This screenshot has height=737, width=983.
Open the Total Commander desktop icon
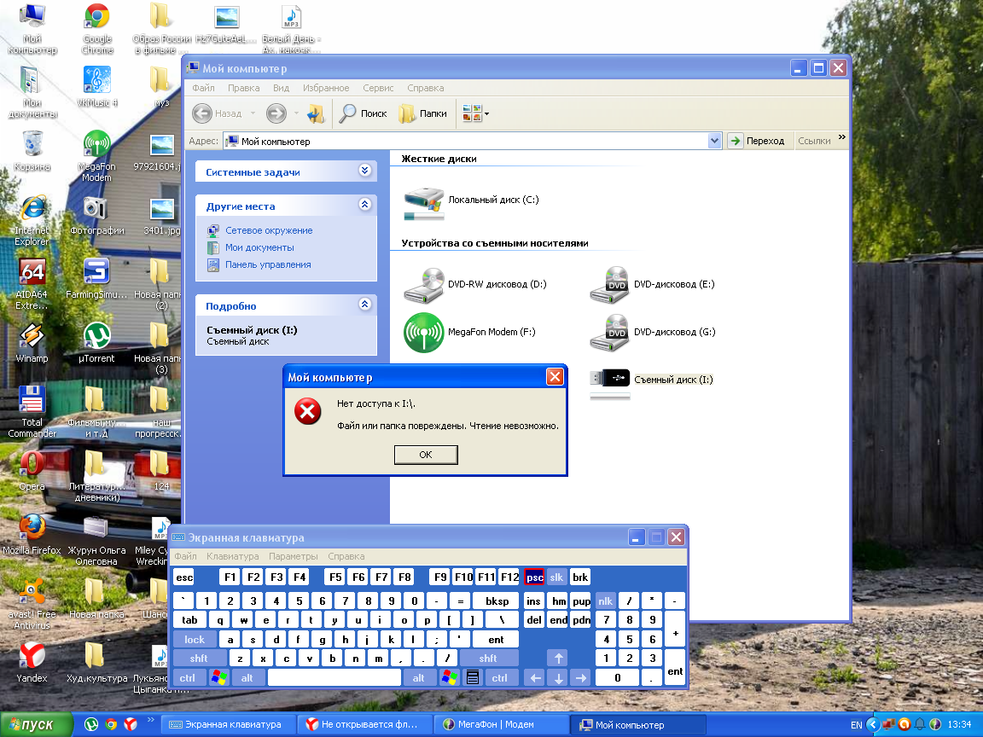click(32, 408)
